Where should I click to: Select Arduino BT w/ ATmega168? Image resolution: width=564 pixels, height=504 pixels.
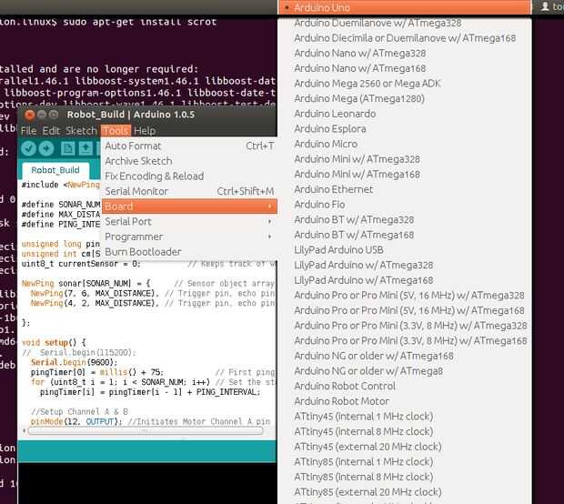[404, 235]
